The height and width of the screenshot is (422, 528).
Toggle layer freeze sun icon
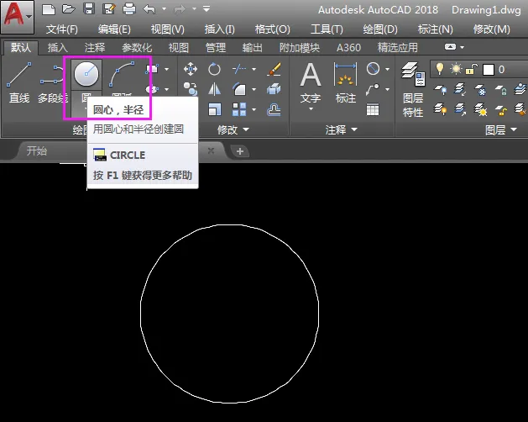pos(456,69)
